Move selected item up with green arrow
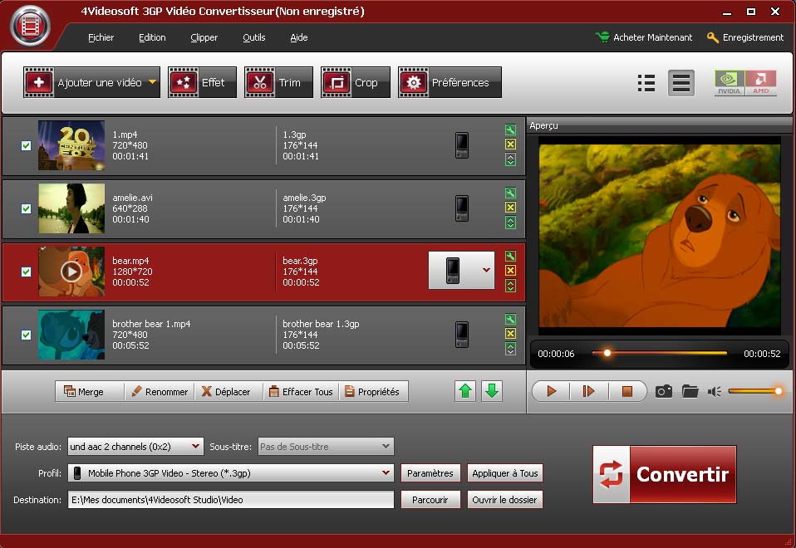 pos(466,391)
